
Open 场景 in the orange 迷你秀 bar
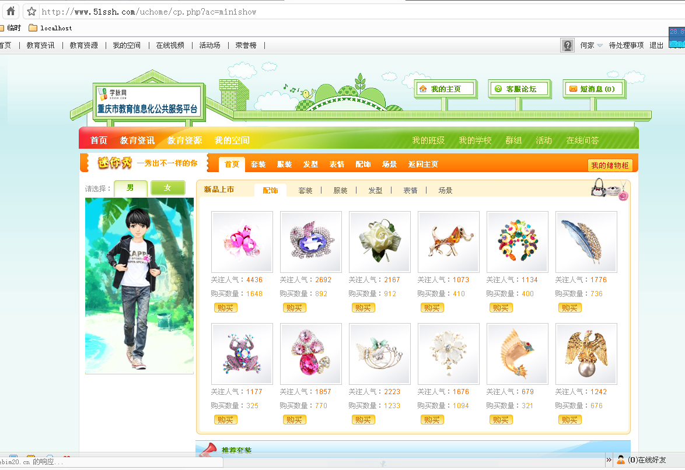tap(389, 164)
